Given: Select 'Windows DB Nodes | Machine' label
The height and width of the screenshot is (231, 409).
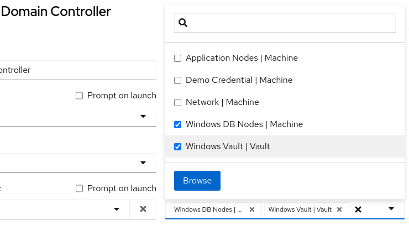Looking at the screenshot, I should 244,124.
